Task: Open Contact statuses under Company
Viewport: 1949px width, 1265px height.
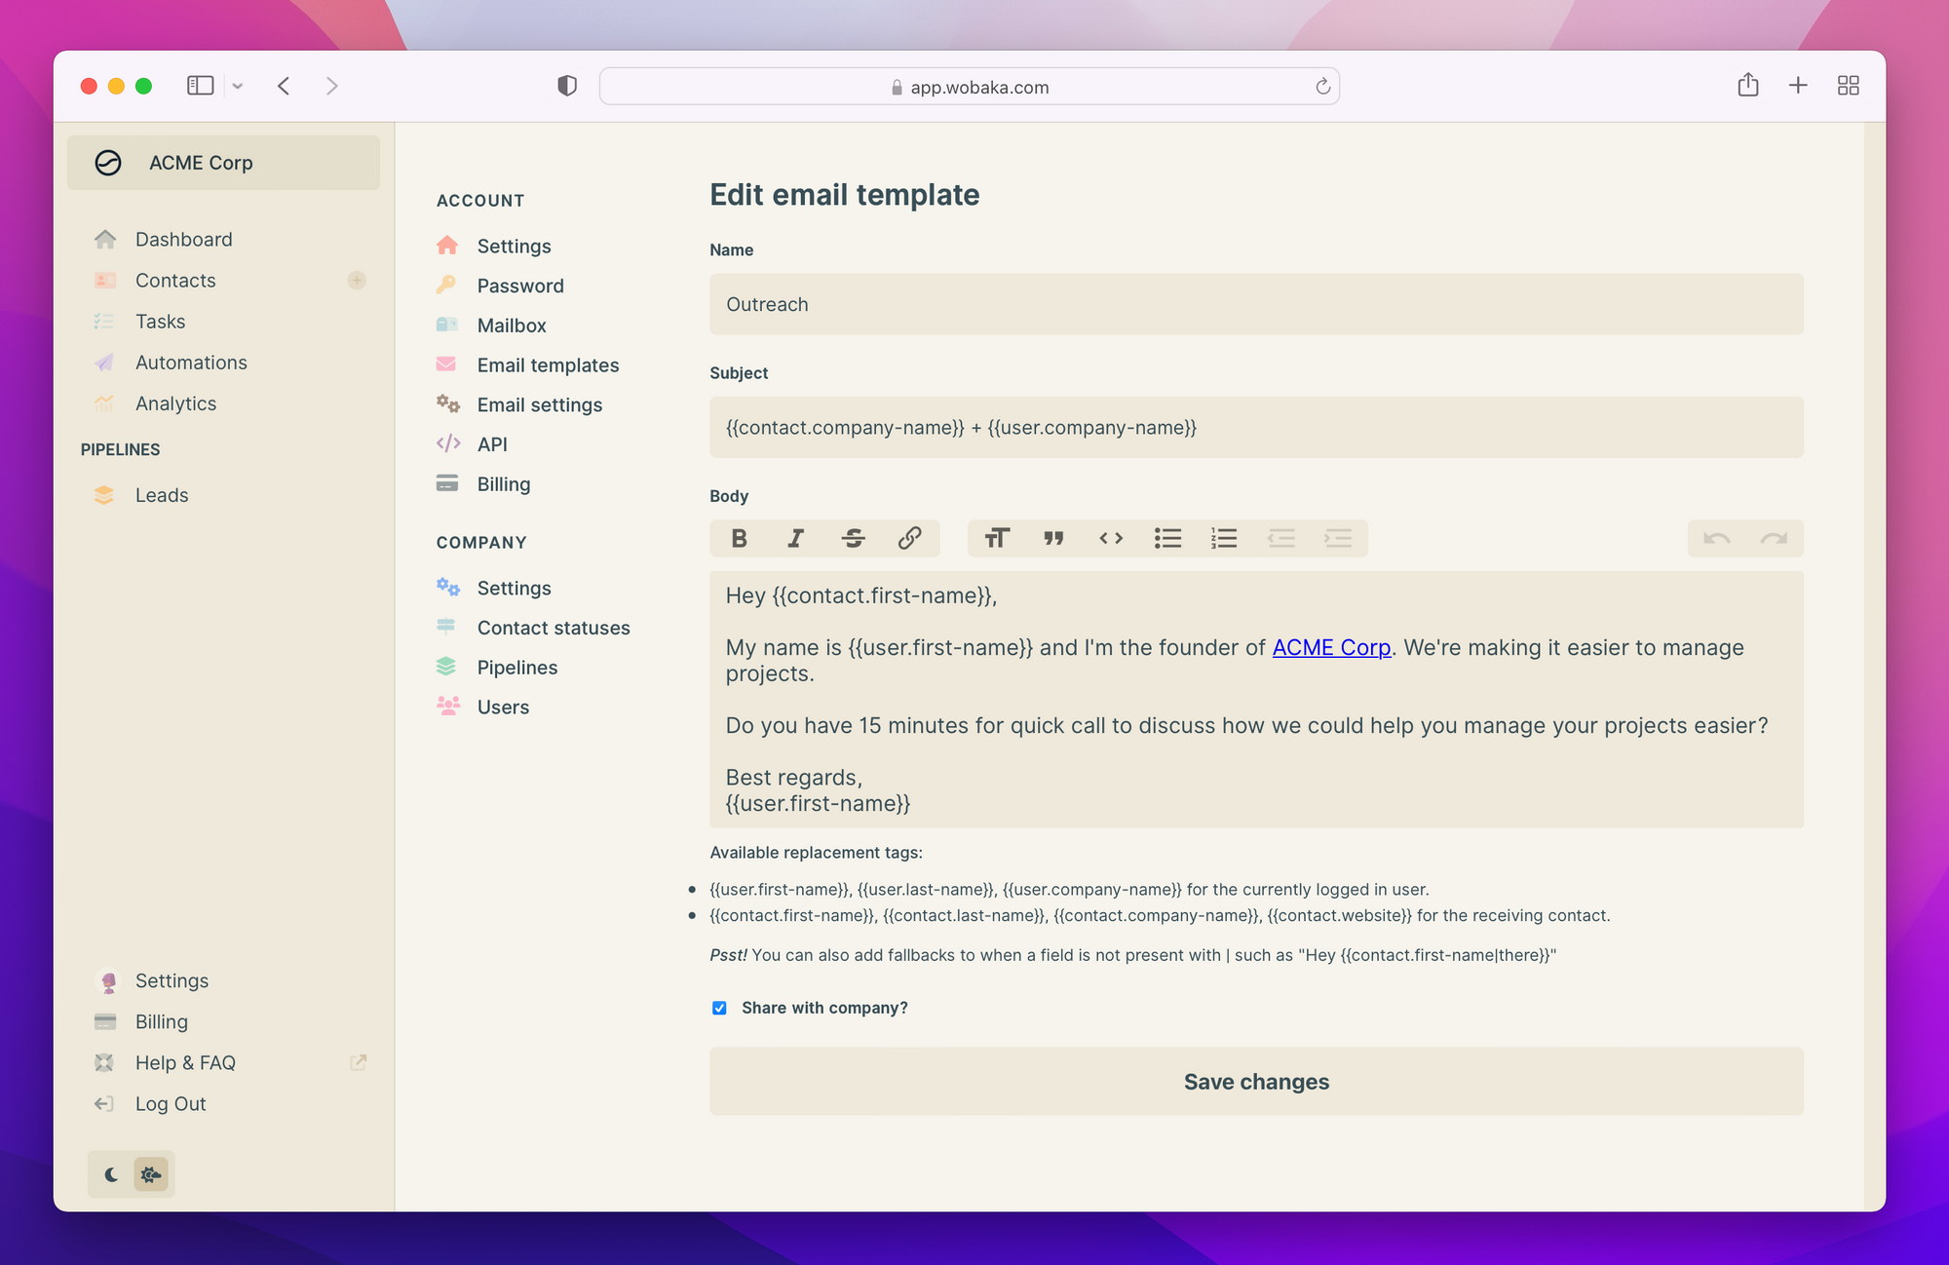Action: 554,628
